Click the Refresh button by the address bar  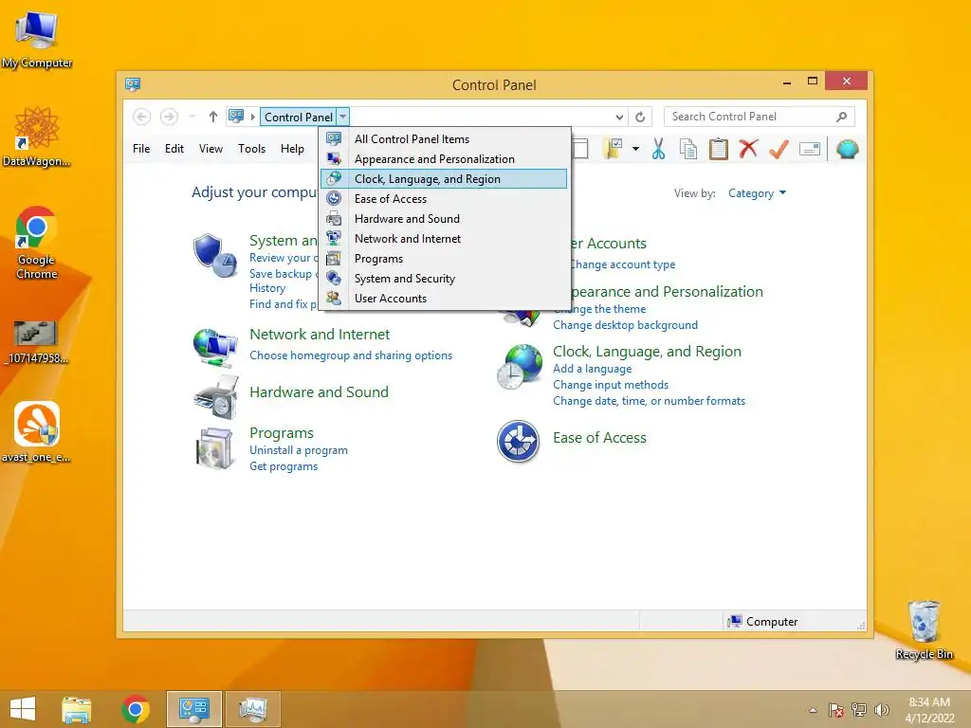640,117
